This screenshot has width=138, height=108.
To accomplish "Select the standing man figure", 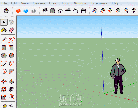I will tap(118, 76).
